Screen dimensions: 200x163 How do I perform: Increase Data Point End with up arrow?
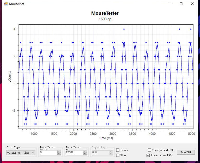coord(85,152)
